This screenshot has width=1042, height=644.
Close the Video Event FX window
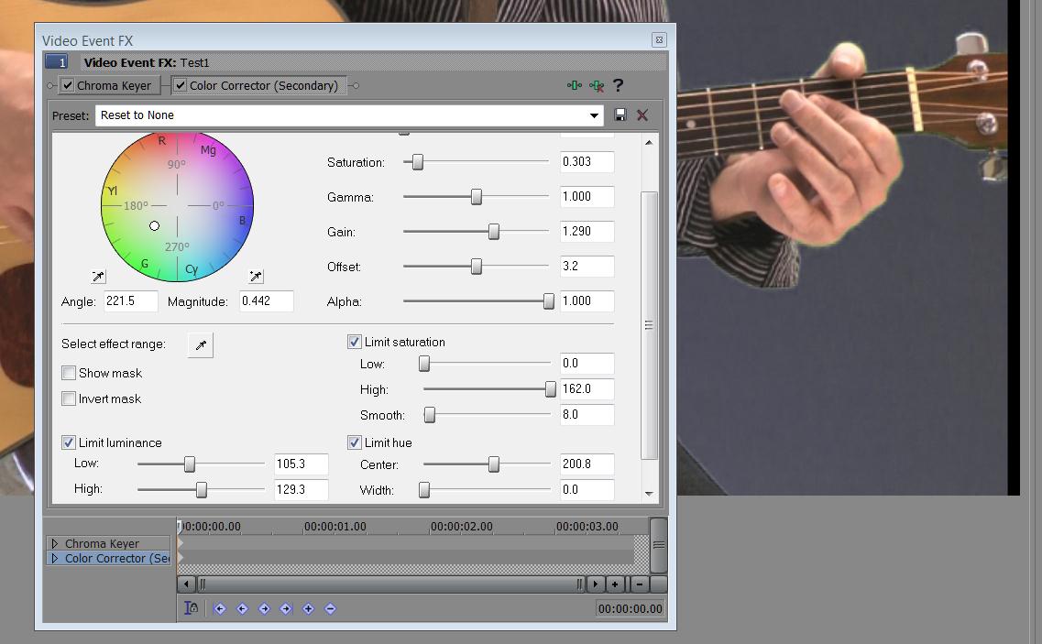click(x=659, y=40)
